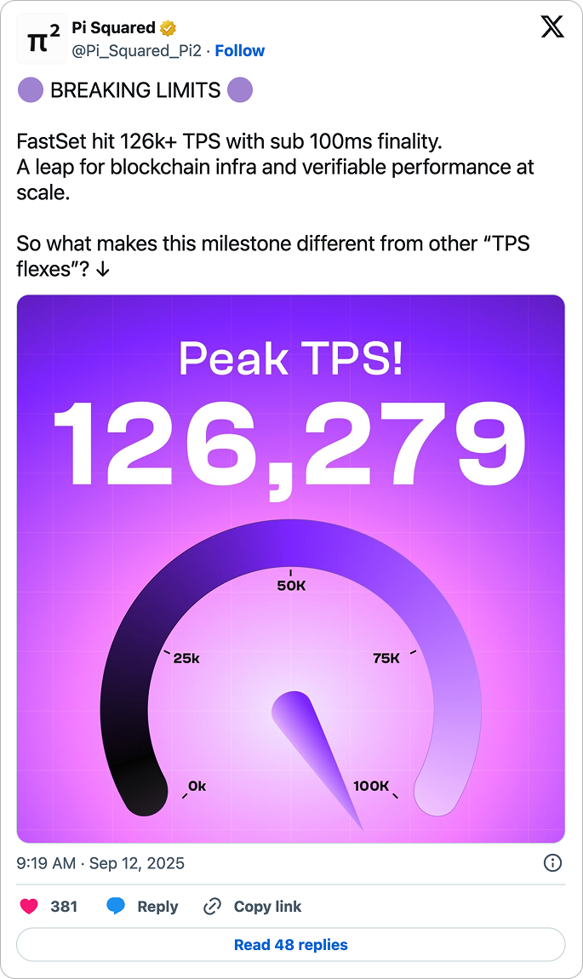Click the chain link copy icon
Screen dimensions: 583x979
tap(212, 906)
